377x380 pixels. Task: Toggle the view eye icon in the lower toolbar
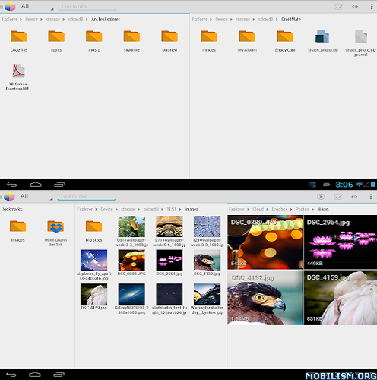pyautogui.click(x=354, y=196)
